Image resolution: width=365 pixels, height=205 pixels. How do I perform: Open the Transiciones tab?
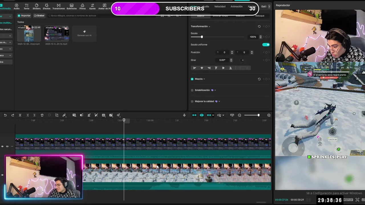click(58, 7)
